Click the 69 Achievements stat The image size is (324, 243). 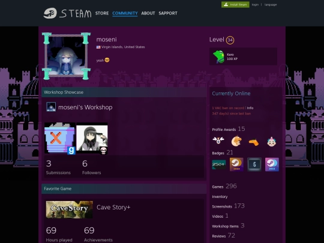[98, 235]
